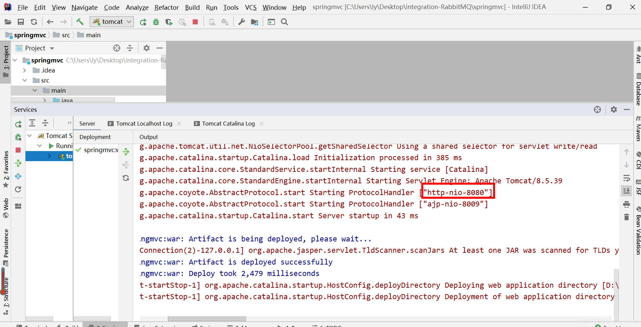Show more Services toolbar actions chevron
641x327 pixels.
pos(69,123)
